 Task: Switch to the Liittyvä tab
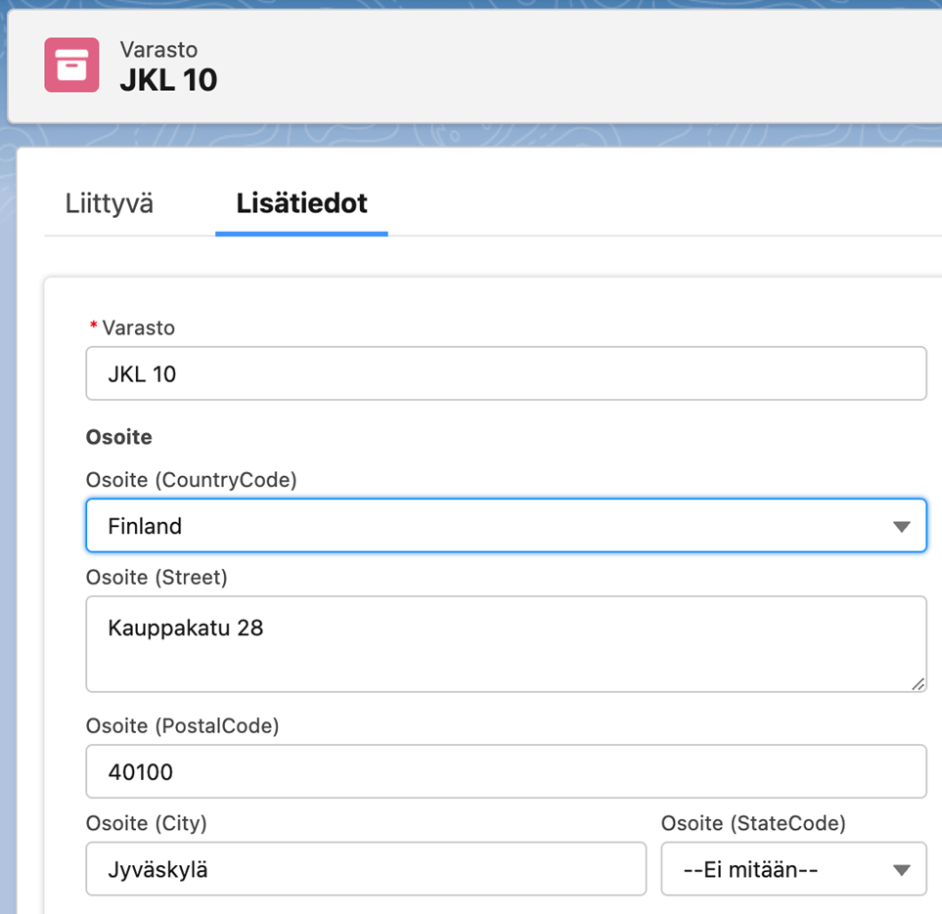coord(109,203)
